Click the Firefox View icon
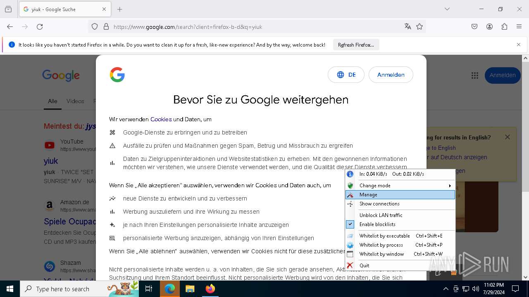The image size is (529, 297). [8, 9]
